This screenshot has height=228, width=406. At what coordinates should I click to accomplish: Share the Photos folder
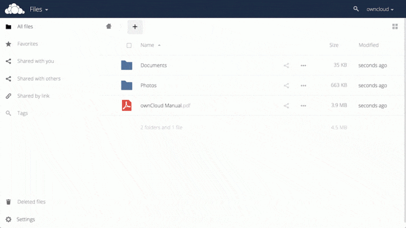pyautogui.click(x=286, y=85)
